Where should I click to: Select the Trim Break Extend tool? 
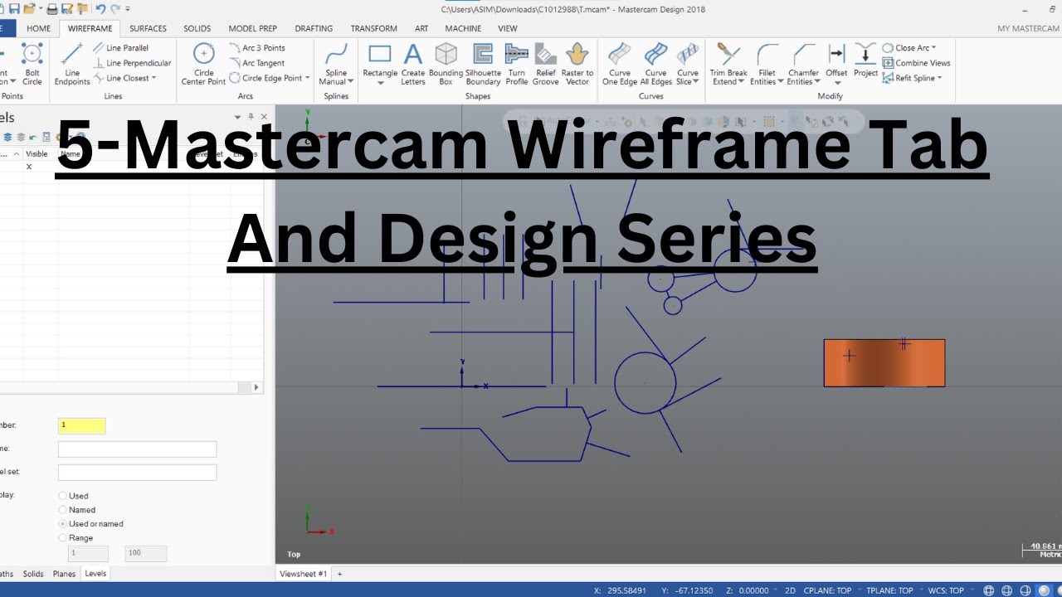(x=728, y=65)
